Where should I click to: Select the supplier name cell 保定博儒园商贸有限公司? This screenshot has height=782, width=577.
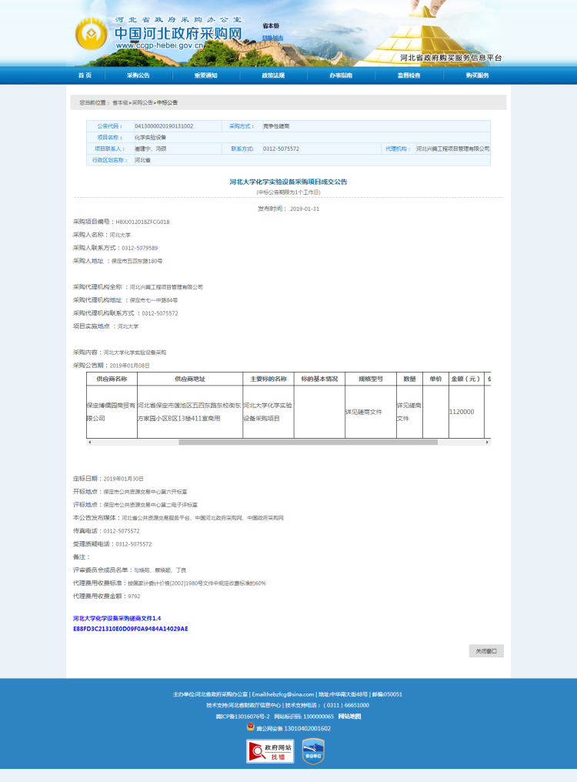[112, 412]
